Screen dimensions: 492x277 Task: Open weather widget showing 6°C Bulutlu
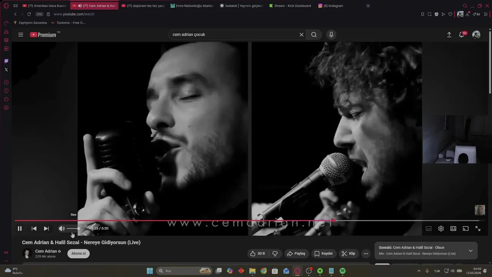click(x=13, y=271)
